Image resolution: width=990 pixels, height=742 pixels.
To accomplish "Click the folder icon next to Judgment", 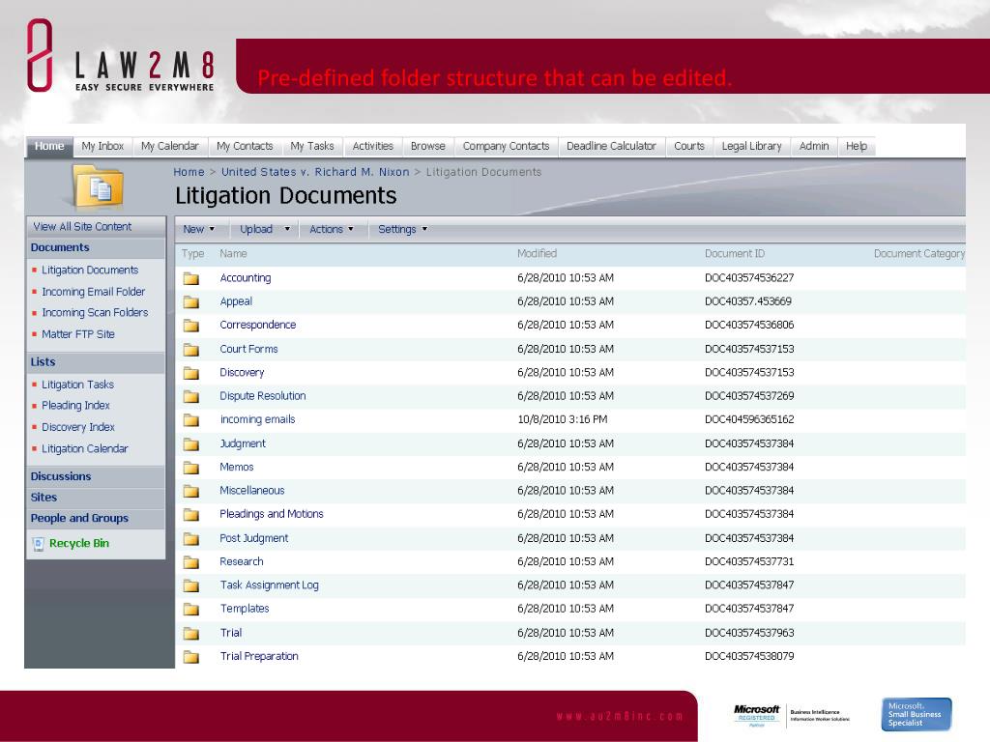I will (191, 444).
